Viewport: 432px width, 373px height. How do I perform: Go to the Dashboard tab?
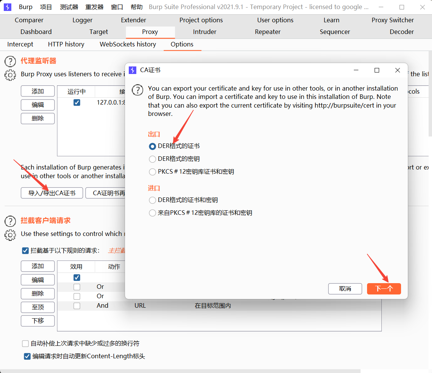tap(36, 32)
